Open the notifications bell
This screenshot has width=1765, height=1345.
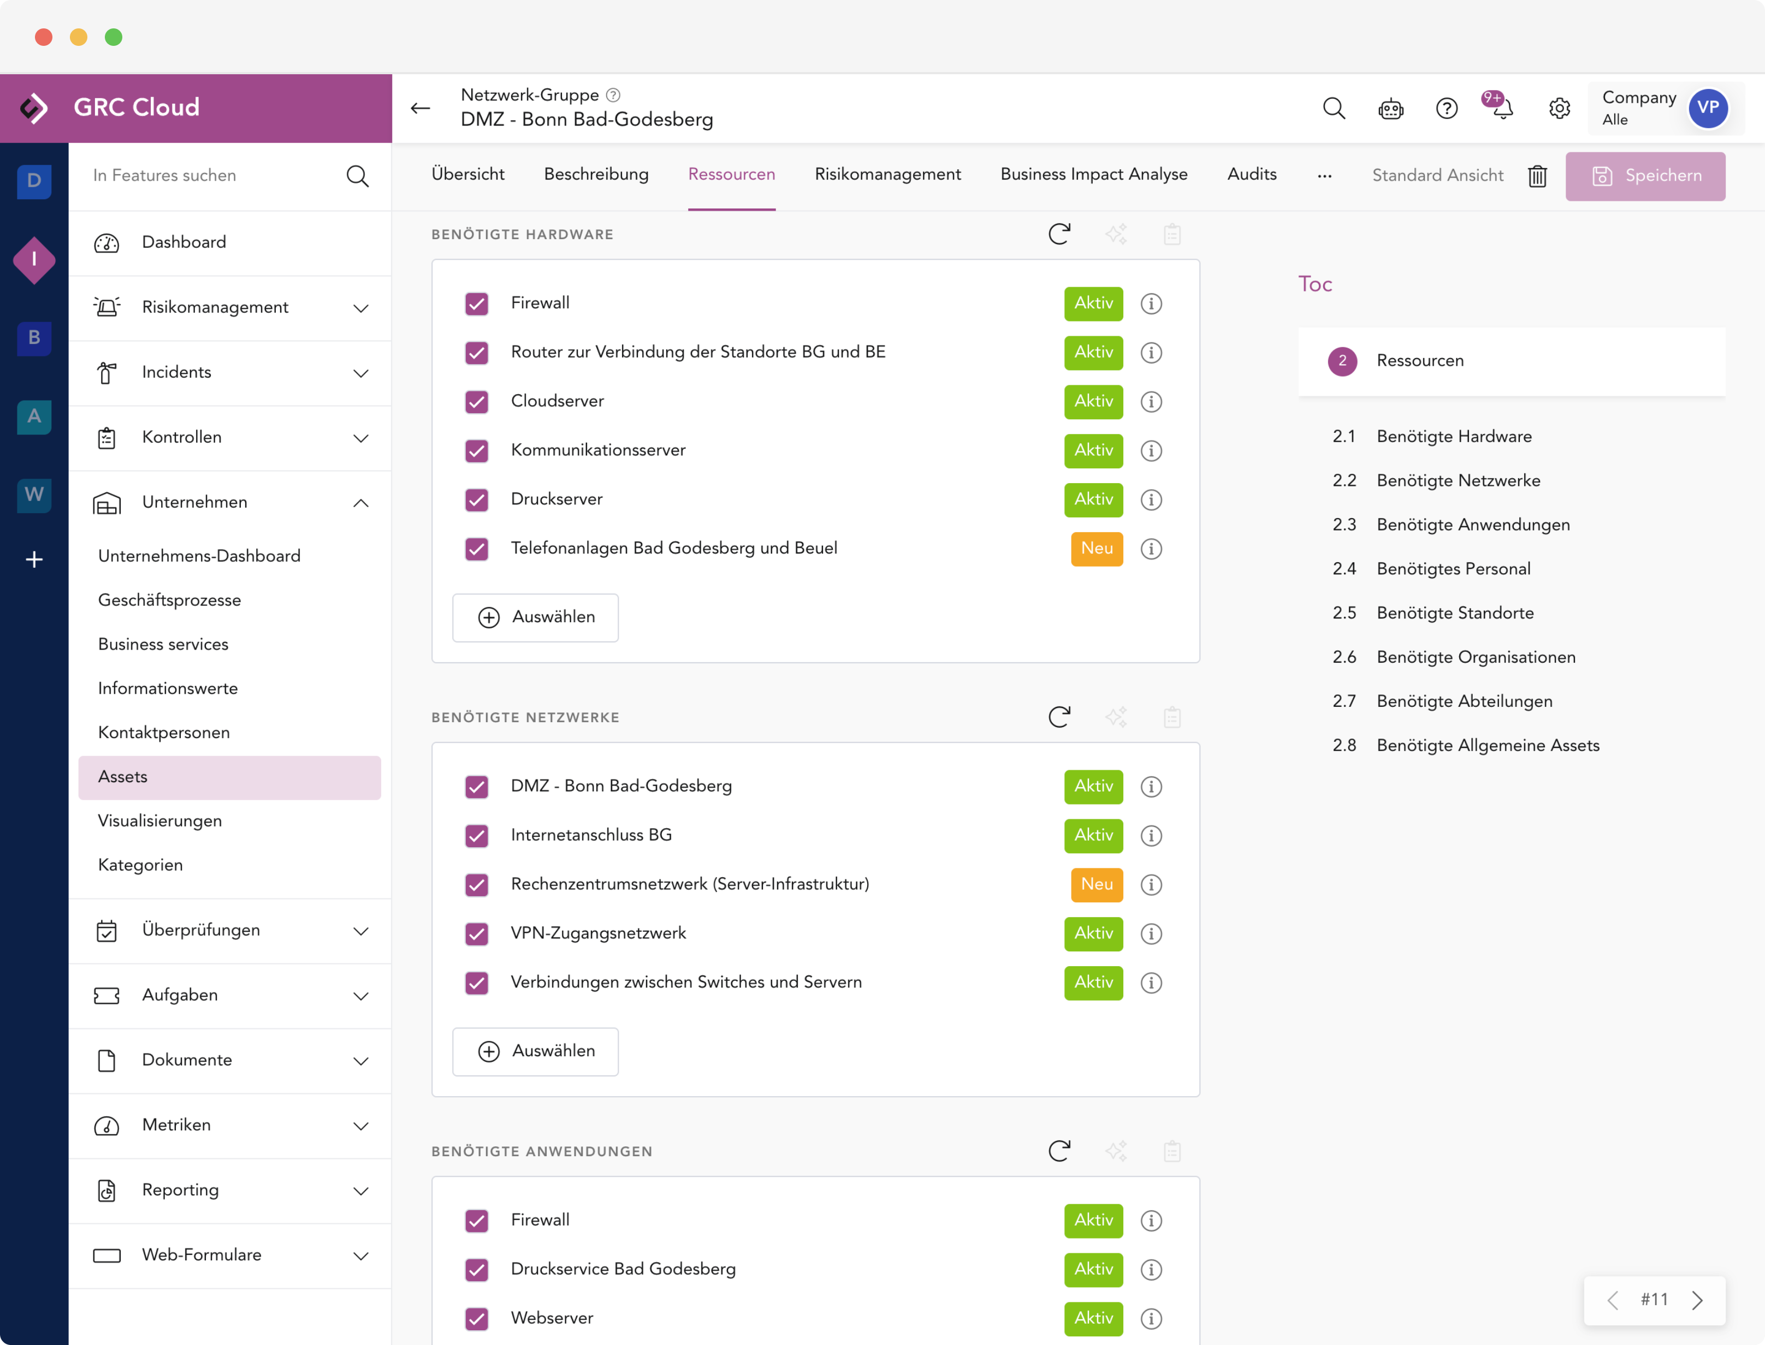click(1502, 108)
